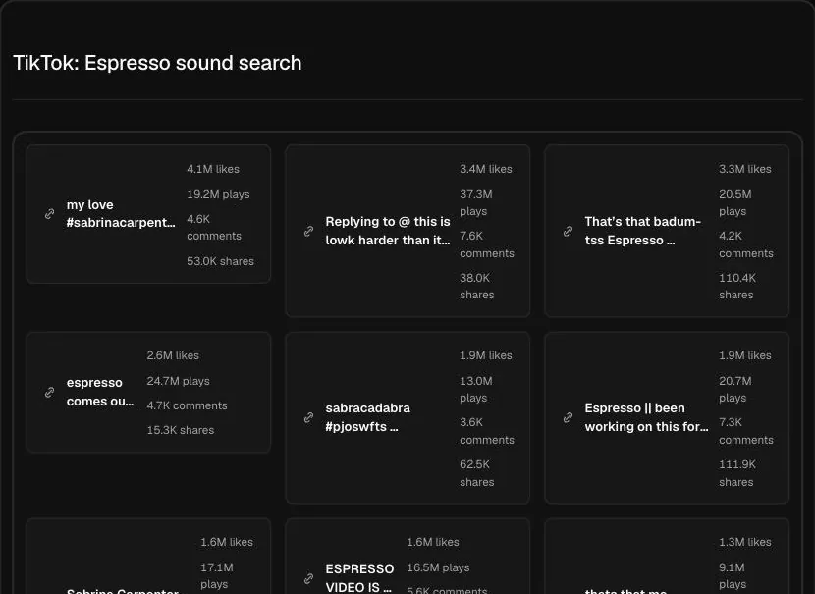Click the '4.1M likes' stat
This screenshot has height=594, width=815.
213,169
